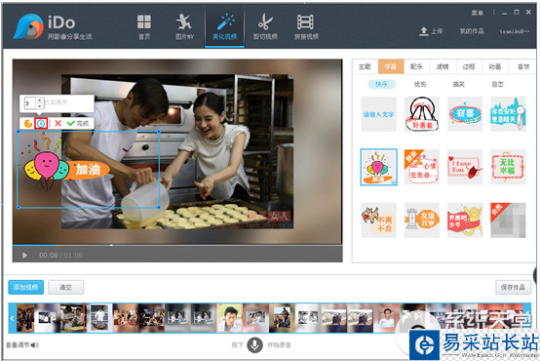Click the 上传 upload arrow icon
Screen dimensions: 540x361
(x=424, y=31)
